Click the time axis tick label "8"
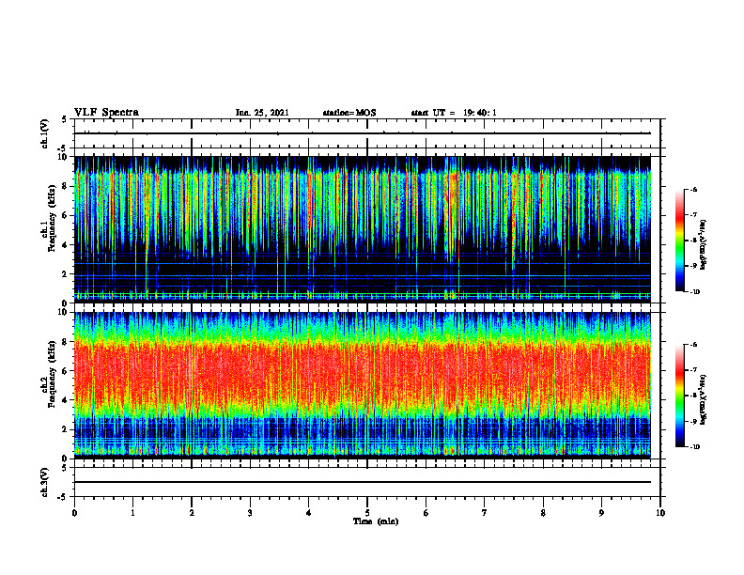 pos(543,513)
